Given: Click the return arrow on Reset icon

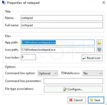Looking at the screenshot, I should (84, 58).
